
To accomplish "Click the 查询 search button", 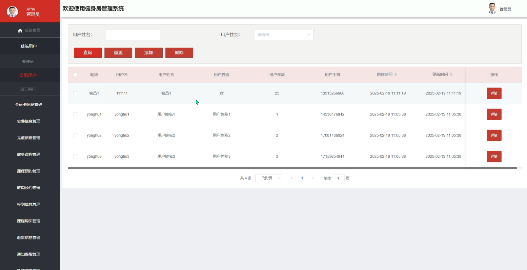I will point(88,52).
